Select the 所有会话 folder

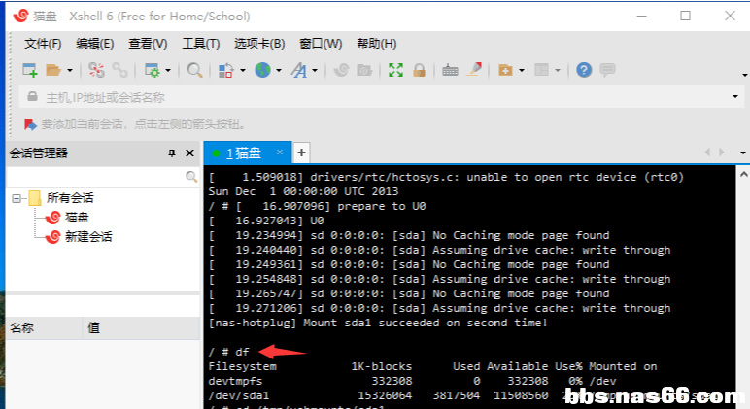point(70,197)
